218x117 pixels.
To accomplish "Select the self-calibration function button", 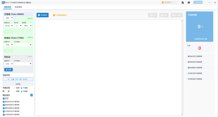I will pos(18,84).
